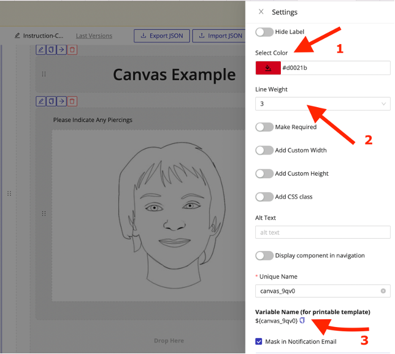Open the Line Weight dropdown
This screenshot has height=354, width=395.
coord(323,104)
